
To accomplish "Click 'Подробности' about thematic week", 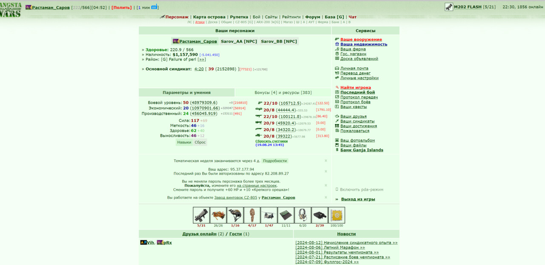I will (x=275, y=161).
